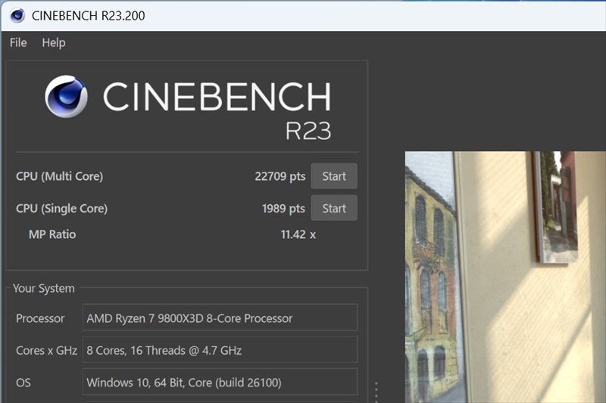Screen dimensions: 606x403
Task: Click the Cores x GHz label
Action: 46,350
